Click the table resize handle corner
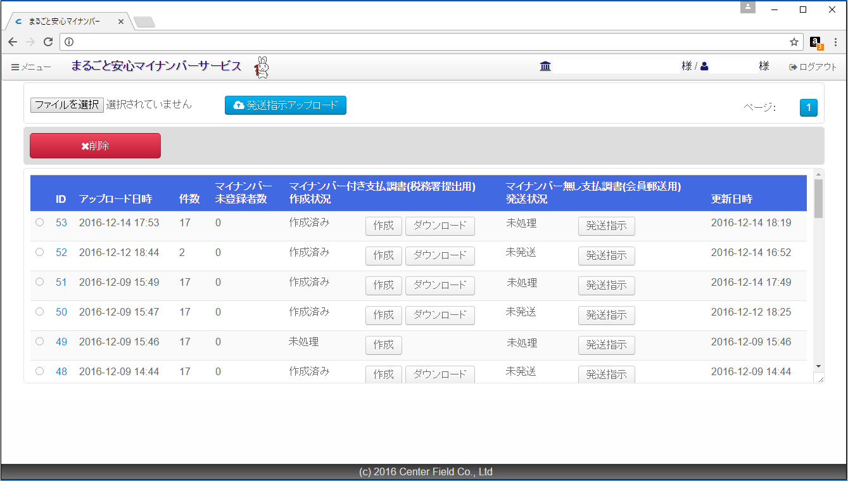The width and height of the screenshot is (848, 481). [x=819, y=378]
